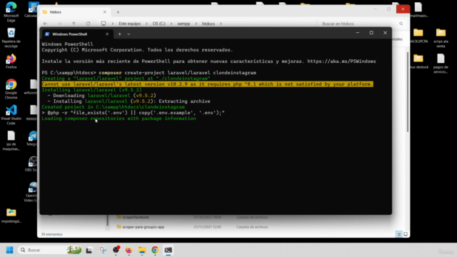Close the Windows PowerShell tab

pyautogui.click(x=107, y=34)
